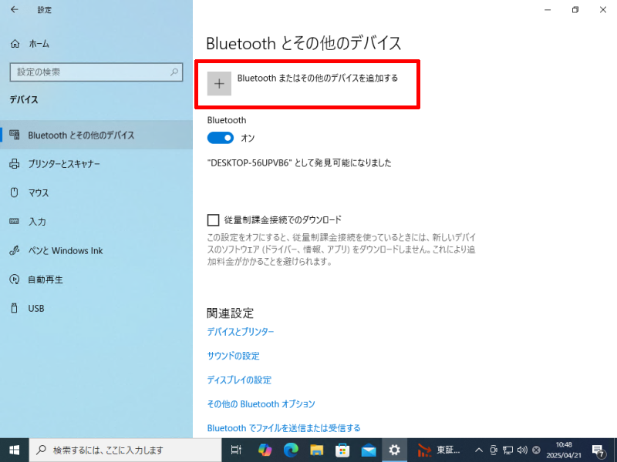Minimize the Settings window
The image size is (617, 462).
point(548,10)
